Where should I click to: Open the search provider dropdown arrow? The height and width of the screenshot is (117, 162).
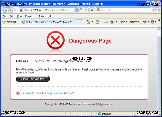[158, 10]
